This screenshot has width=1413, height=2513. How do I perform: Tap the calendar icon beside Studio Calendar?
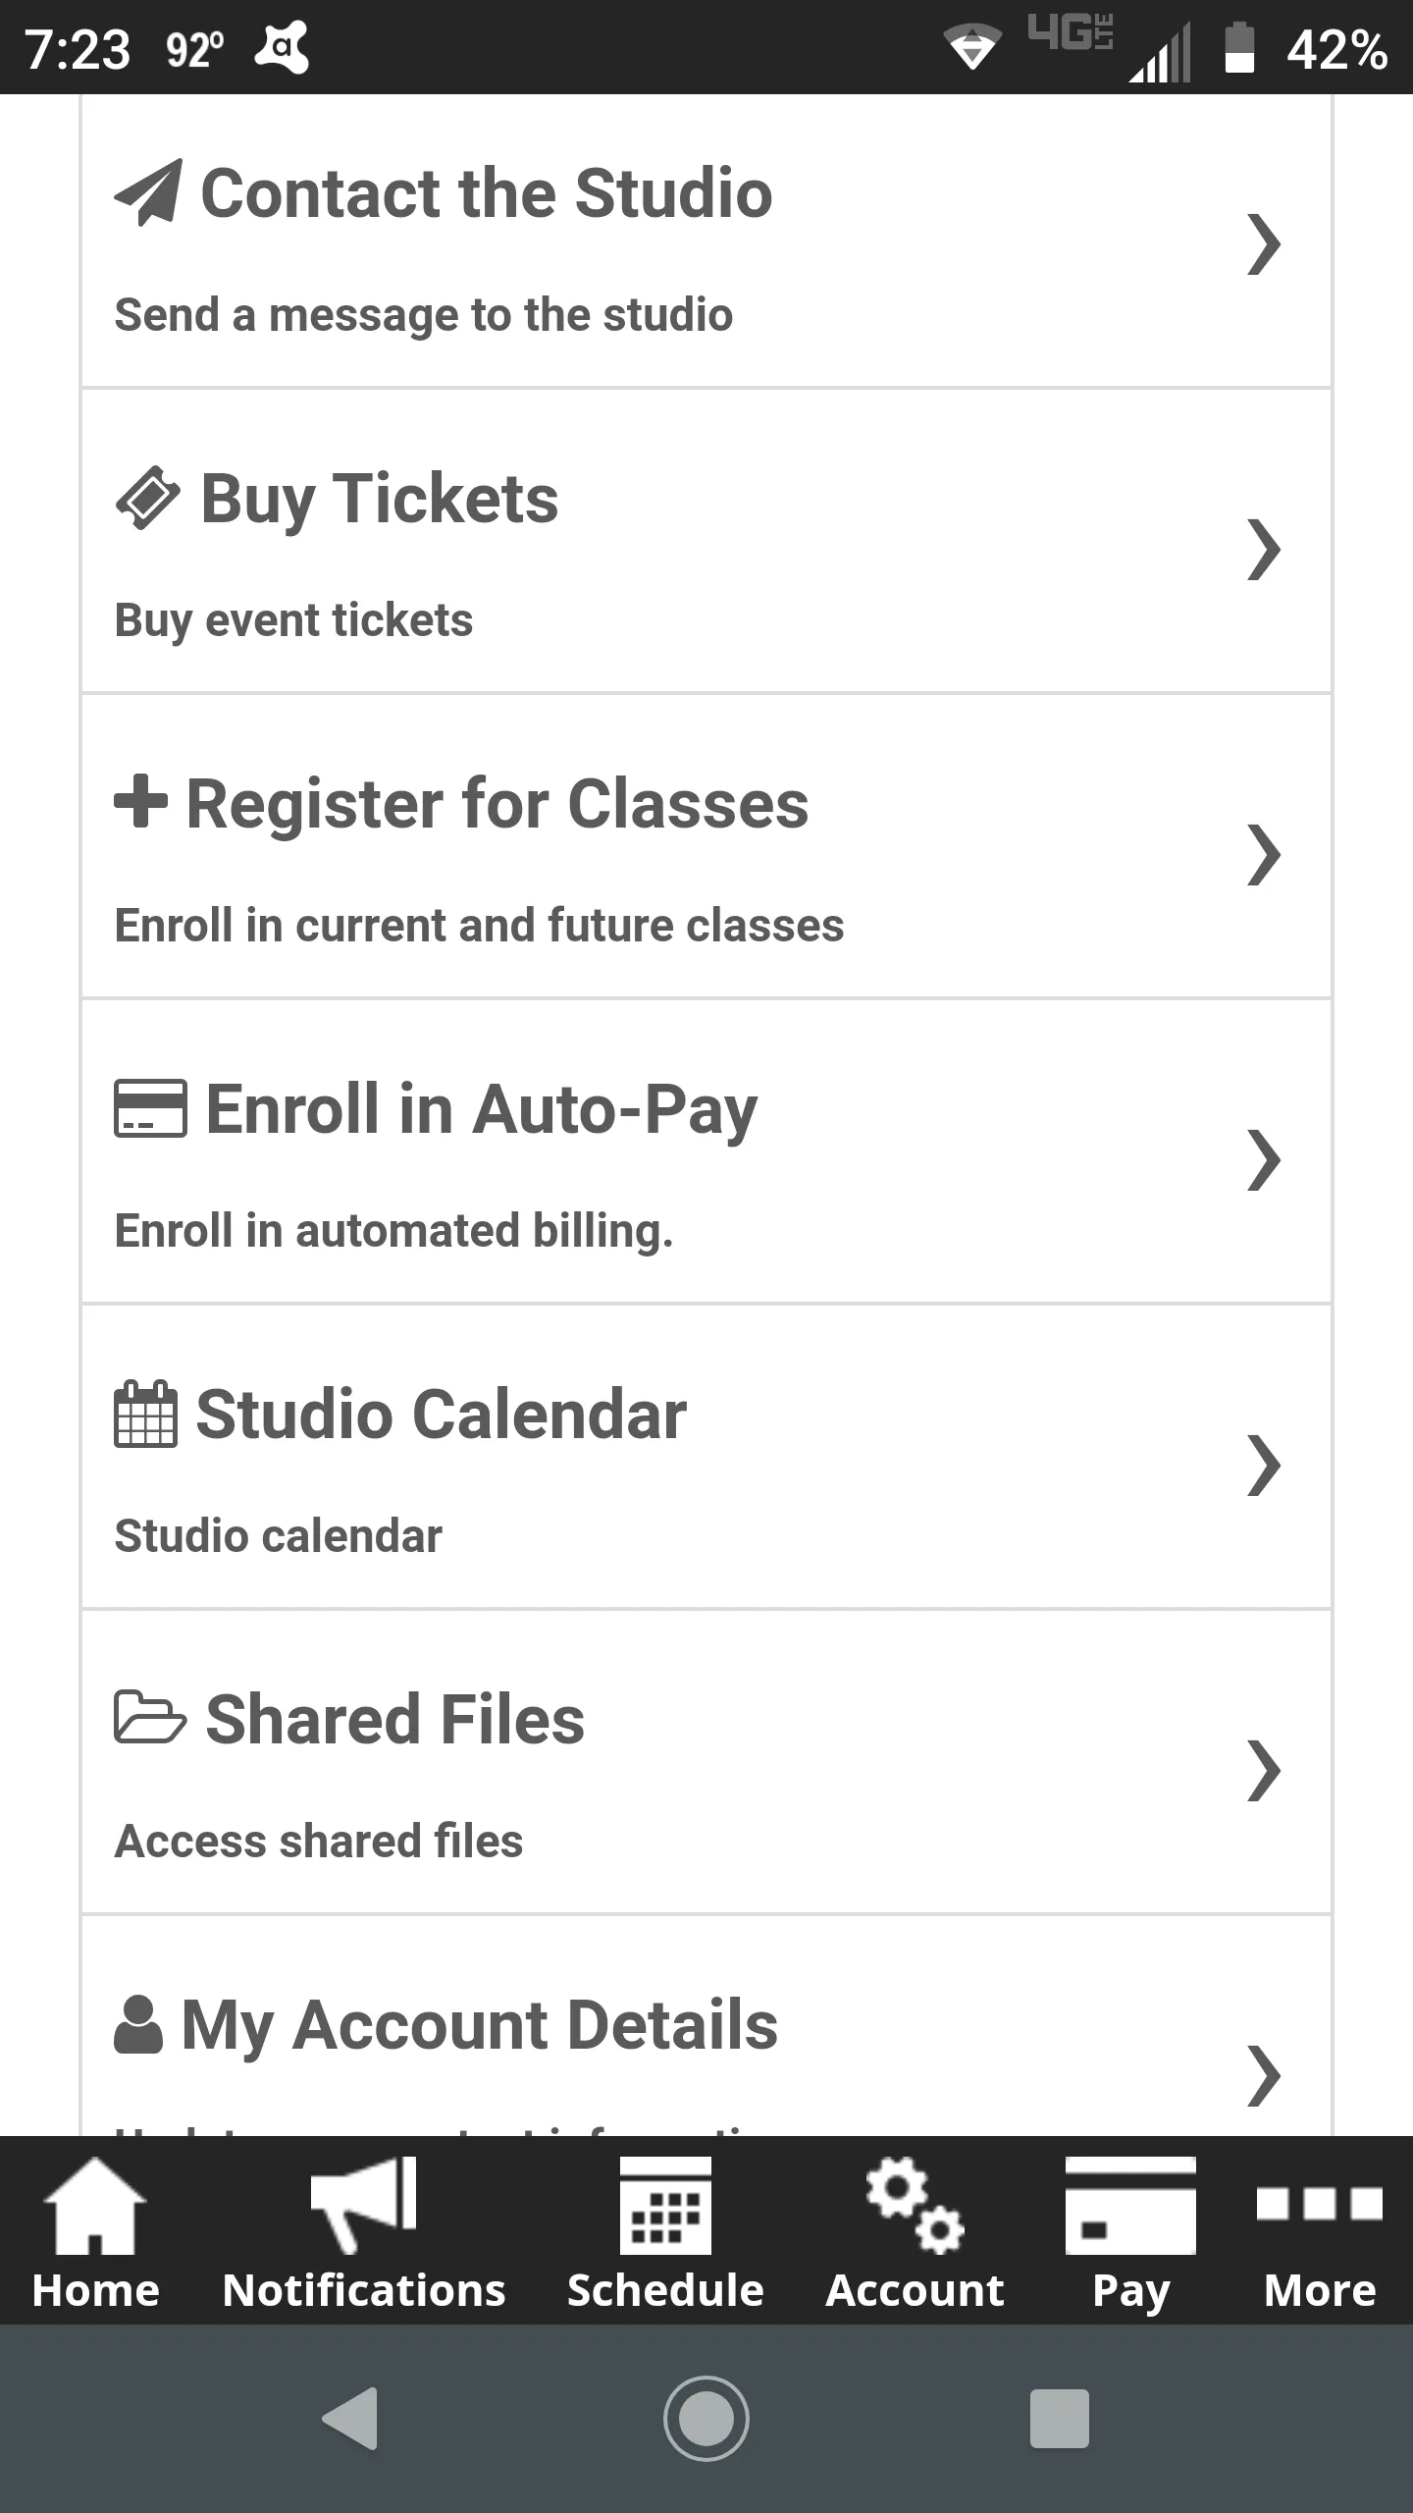145,1415
